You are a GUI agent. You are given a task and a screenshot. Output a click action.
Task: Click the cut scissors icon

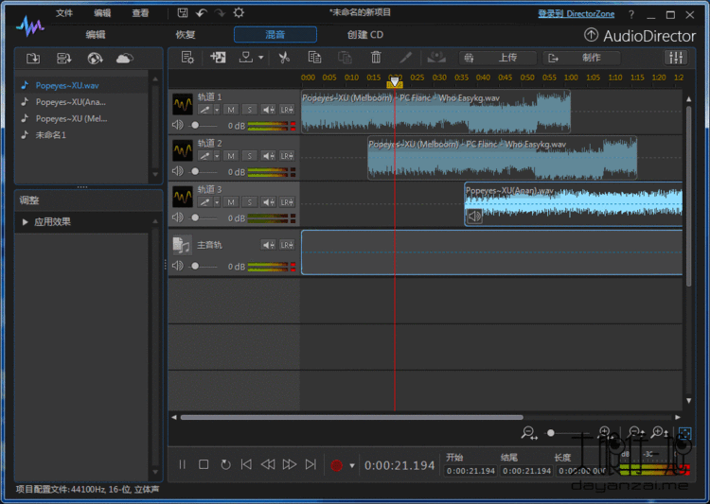tap(284, 58)
